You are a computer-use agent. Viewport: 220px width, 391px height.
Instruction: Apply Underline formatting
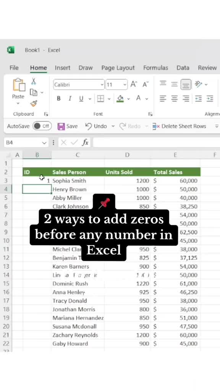click(x=81, y=99)
